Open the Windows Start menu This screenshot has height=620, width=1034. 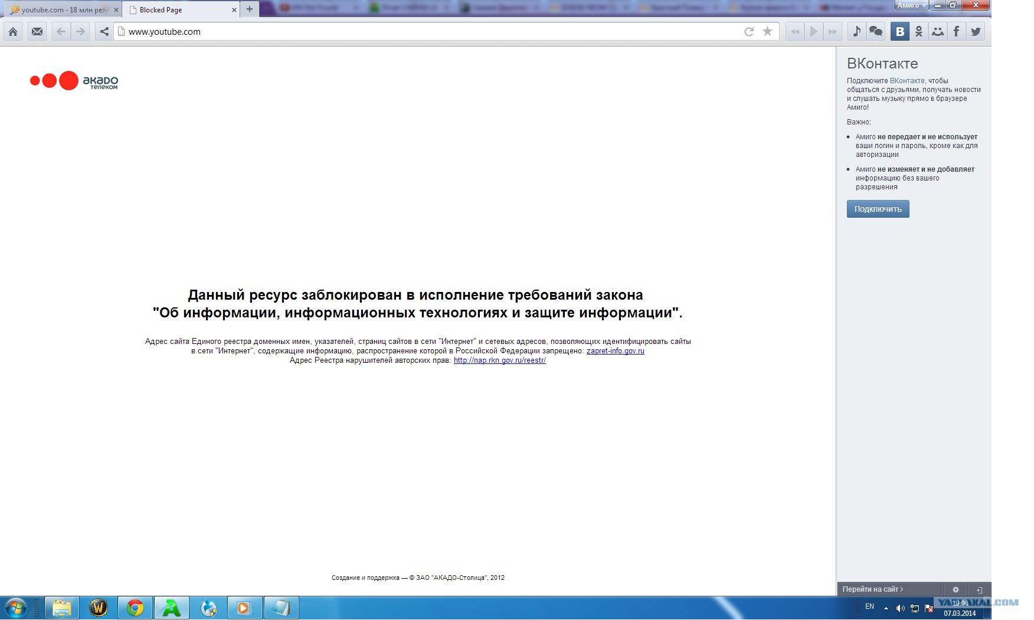click(x=16, y=608)
